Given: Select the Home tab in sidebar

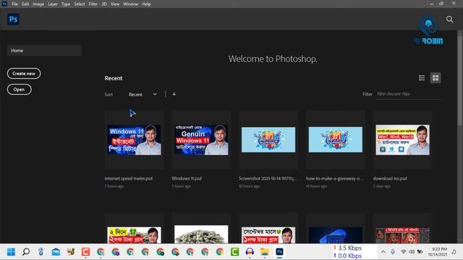Looking at the screenshot, I should tap(44, 51).
